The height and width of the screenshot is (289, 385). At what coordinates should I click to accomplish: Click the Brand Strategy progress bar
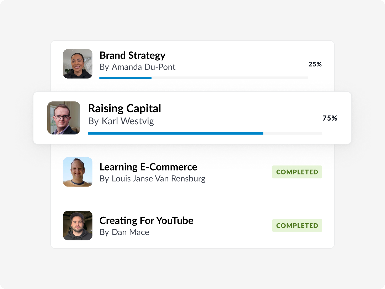[204, 78]
